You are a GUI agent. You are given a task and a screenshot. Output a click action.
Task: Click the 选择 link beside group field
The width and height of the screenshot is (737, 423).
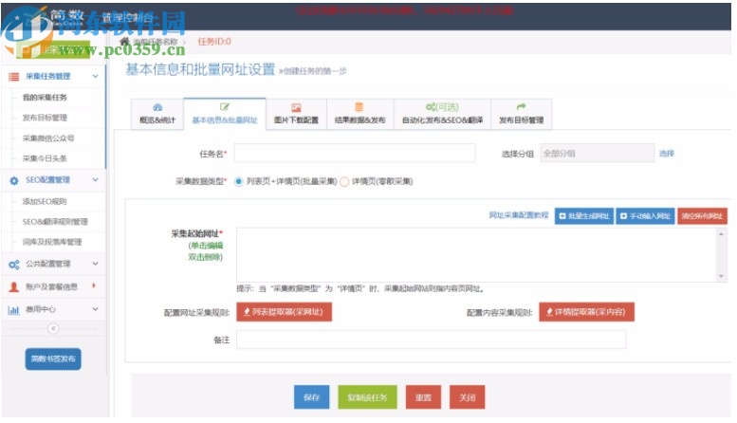click(x=667, y=154)
